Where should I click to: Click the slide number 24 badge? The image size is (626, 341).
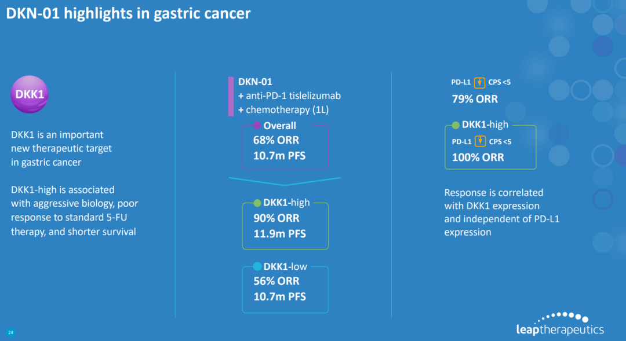10,333
